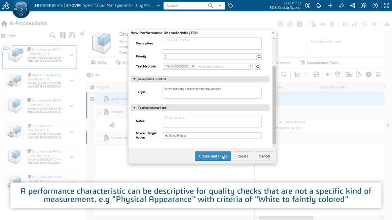Click into the Description field
The height and width of the screenshot is (220, 392).
pos(212,44)
